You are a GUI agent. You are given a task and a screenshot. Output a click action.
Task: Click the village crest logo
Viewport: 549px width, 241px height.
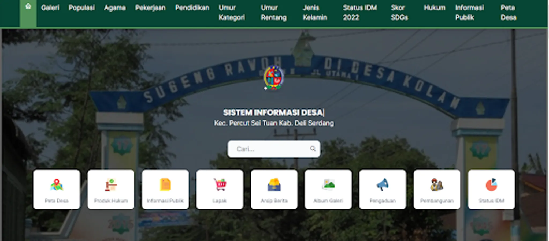pyautogui.click(x=273, y=78)
